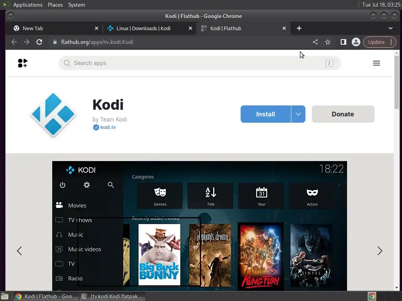The image size is (402, 301).
Task: View site info via padlock icon
Action: (55, 42)
